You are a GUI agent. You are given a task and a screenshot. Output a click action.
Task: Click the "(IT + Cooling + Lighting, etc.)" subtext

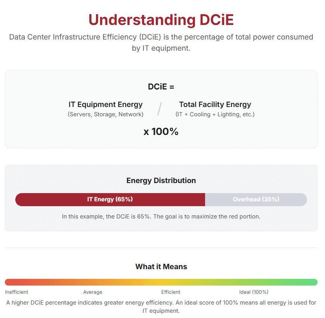pos(215,114)
